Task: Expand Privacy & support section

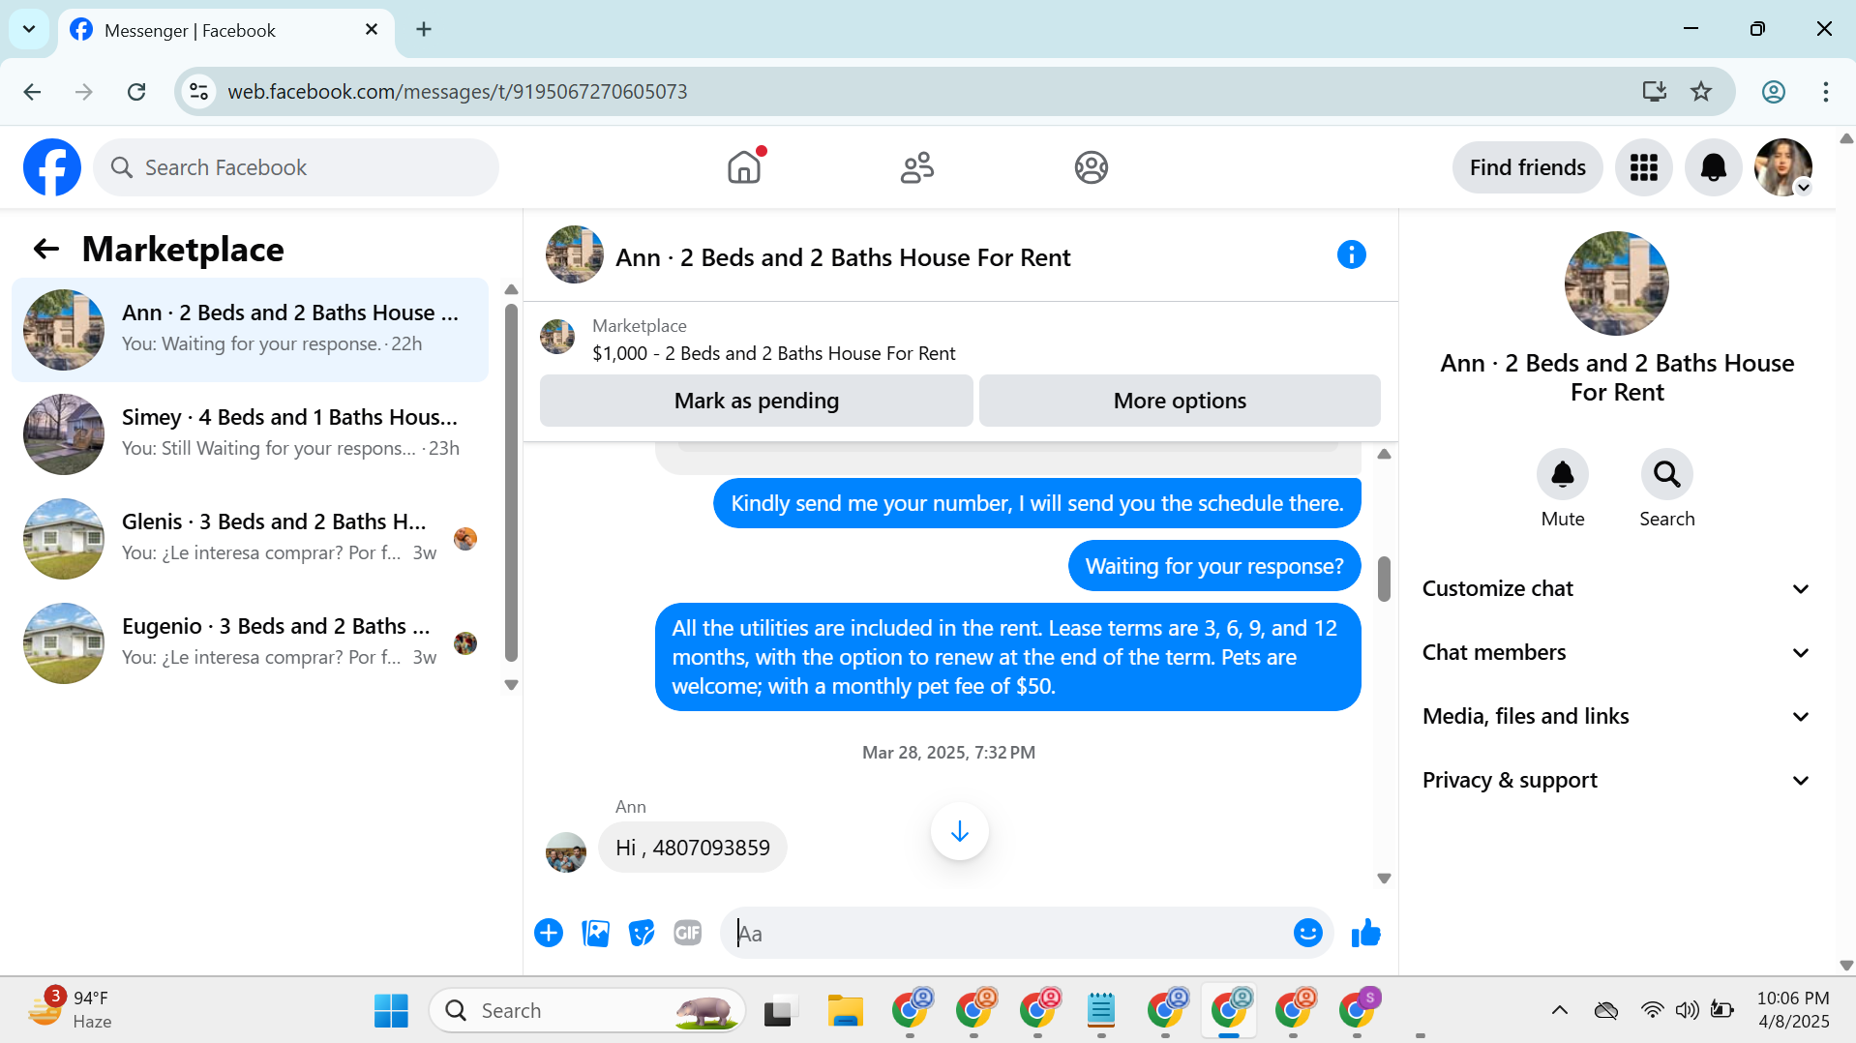Action: [1615, 780]
